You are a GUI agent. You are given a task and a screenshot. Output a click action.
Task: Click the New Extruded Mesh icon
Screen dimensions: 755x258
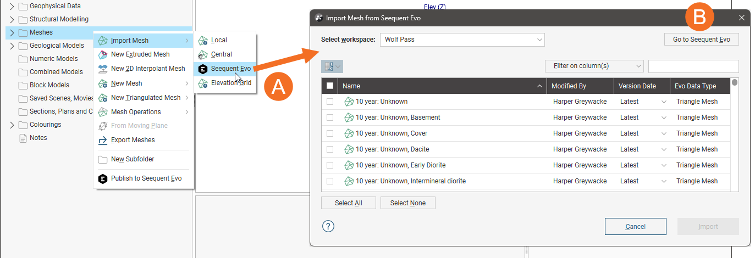coord(102,54)
